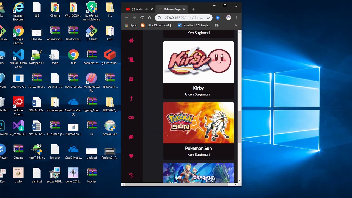Open the globe bookmark icon

[x=217, y=25]
